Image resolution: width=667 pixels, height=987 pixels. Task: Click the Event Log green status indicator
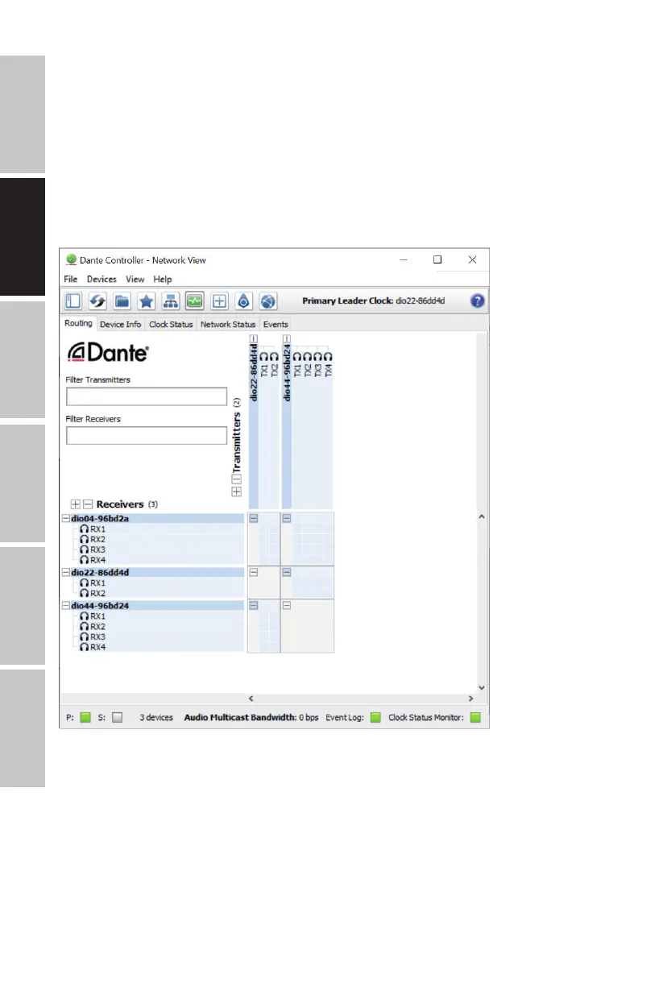pyautogui.click(x=375, y=717)
